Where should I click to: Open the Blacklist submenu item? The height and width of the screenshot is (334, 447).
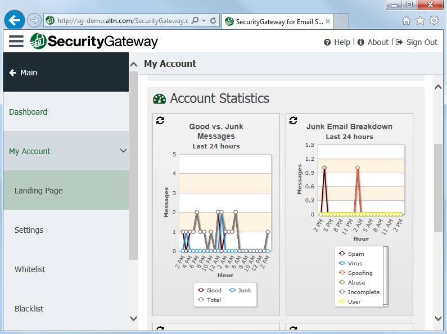(66, 308)
